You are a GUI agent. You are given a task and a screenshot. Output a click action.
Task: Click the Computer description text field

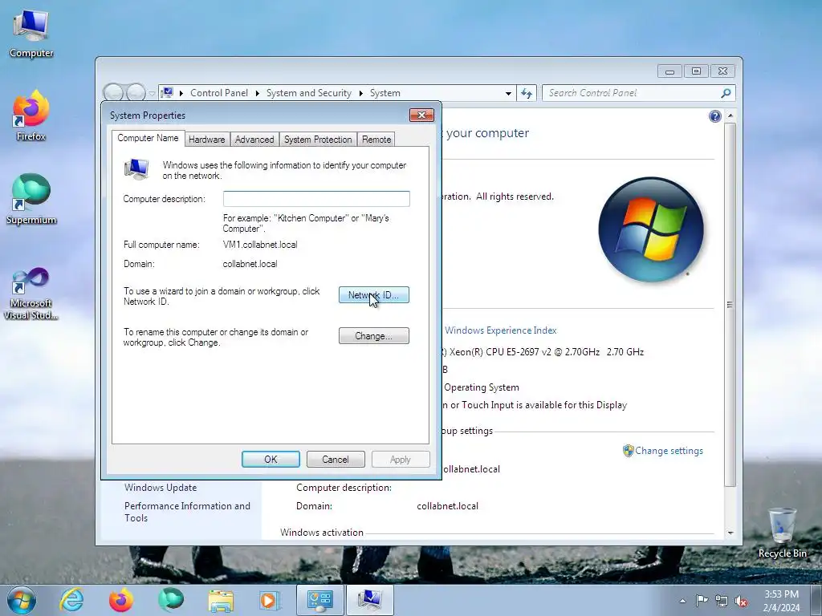pos(316,199)
